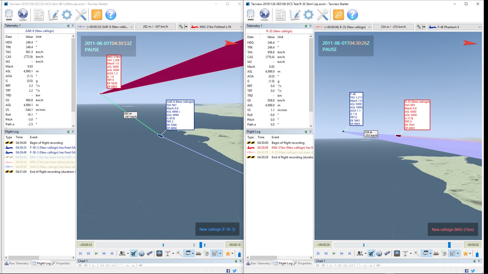Click the blue help question mark, left window

click(111, 15)
